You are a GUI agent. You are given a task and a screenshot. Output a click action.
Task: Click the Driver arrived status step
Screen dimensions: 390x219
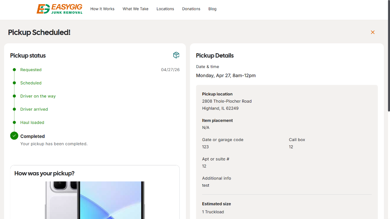(34, 109)
